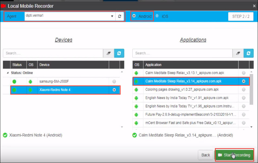This screenshot has height=163, width=258.
Task: Click the Agent refresh icon
Action: point(120,16)
